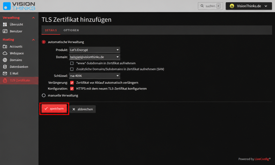Select automatische Verwaltung radio button
The height and width of the screenshot is (165, 275).
click(44, 42)
